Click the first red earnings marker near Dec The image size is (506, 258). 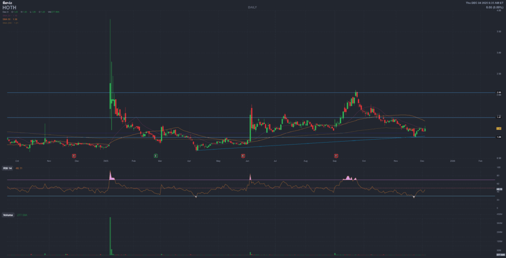(74, 155)
